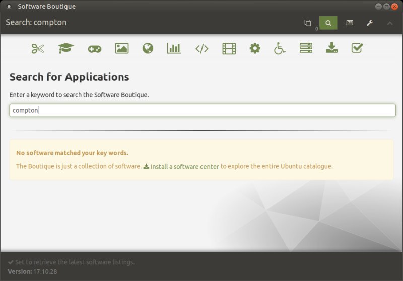Open the Sound & Video category (film icon)
This screenshot has width=403, height=281.
229,48
